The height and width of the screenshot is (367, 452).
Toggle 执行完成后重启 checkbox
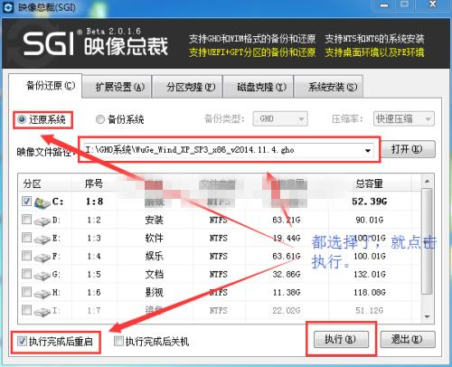click(x=22, y=341)
